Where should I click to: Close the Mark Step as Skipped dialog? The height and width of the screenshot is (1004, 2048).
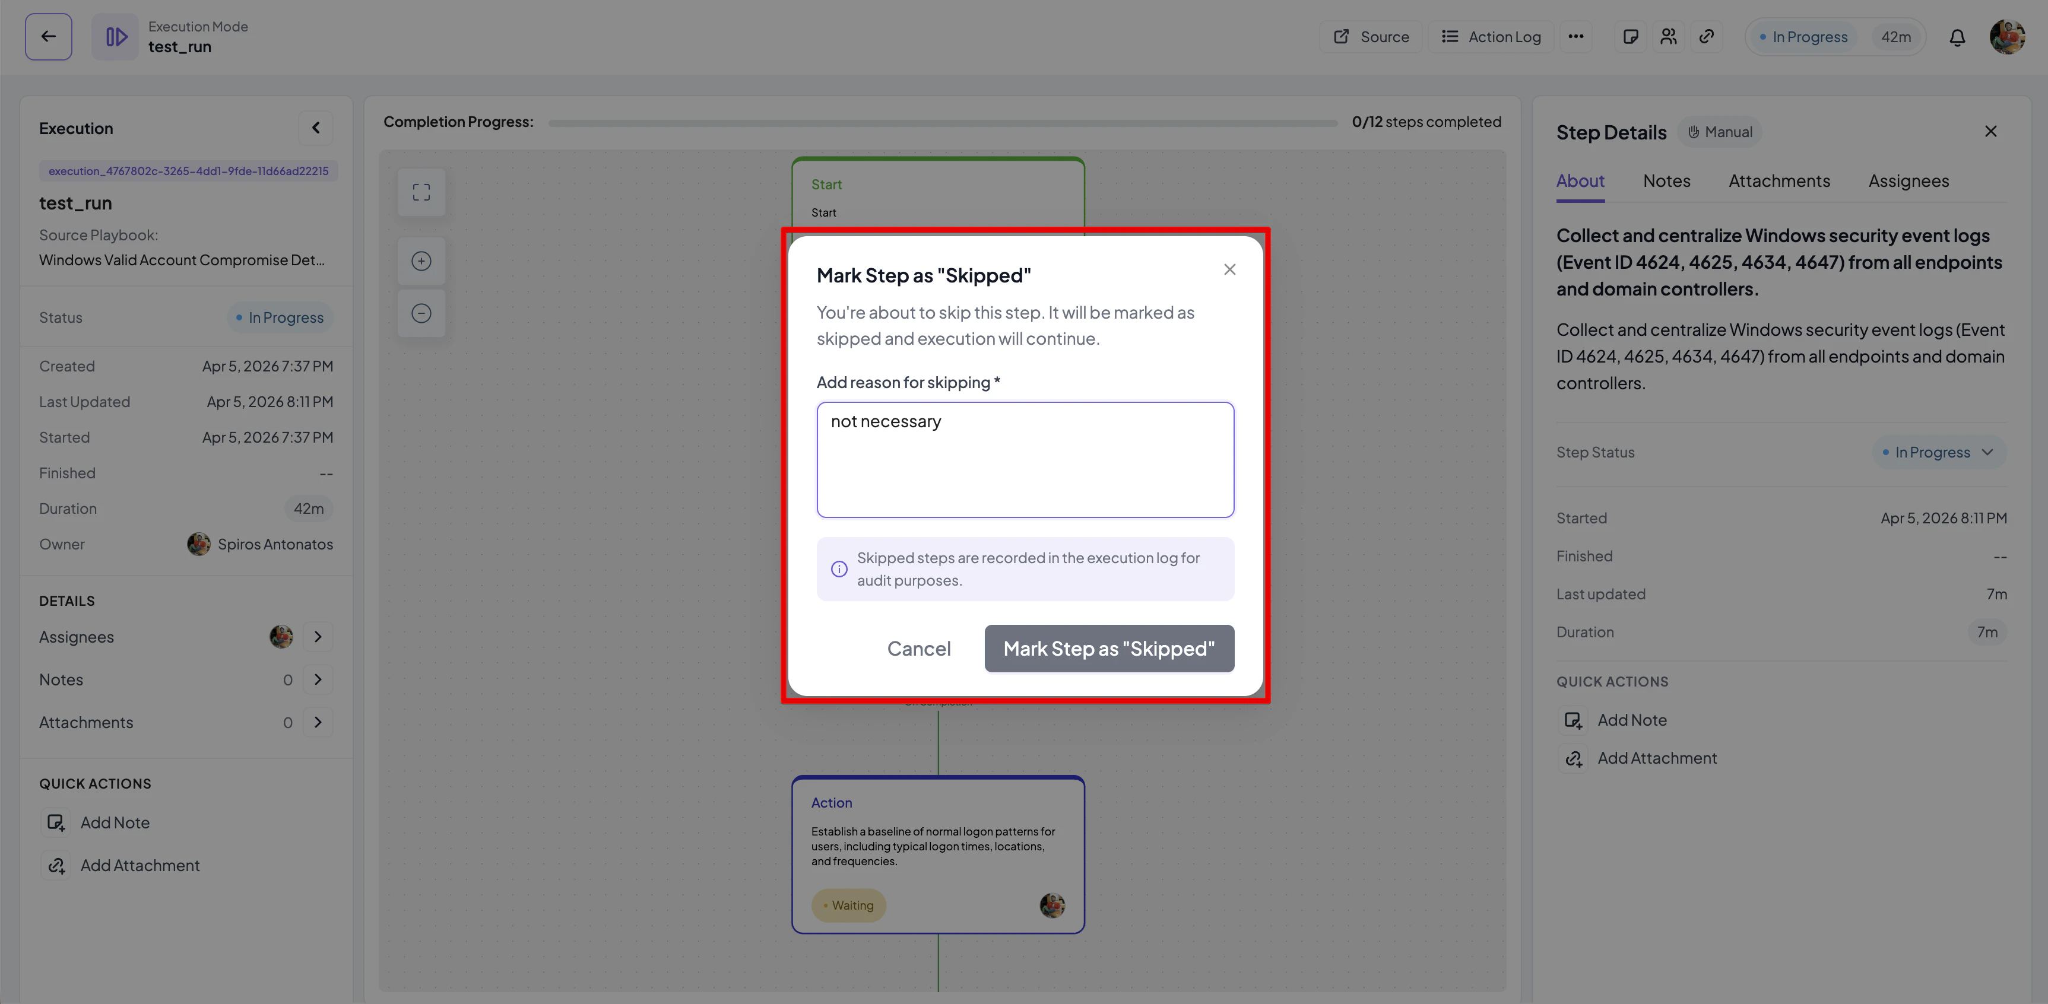[1229, 269]
